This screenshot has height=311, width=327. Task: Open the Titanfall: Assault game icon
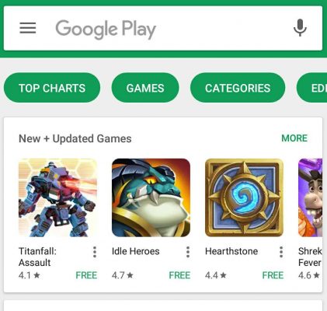click(57, 197)
